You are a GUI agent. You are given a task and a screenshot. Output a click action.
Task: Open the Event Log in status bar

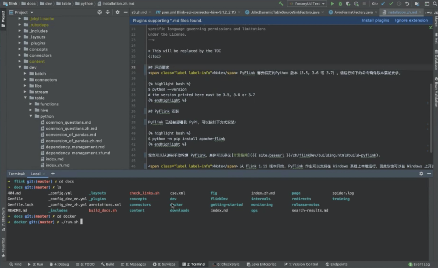point(419,264)
